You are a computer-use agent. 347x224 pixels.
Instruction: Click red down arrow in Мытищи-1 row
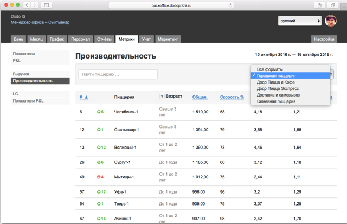[x=99, y=177]
